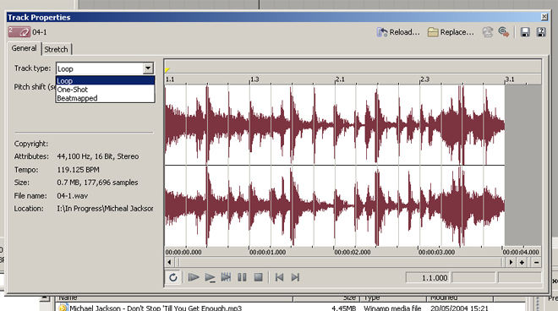The width and height of the screenshot is (558, 311).
Task: Click the grayed phone icon beside Replace
Action: (488, 32)
